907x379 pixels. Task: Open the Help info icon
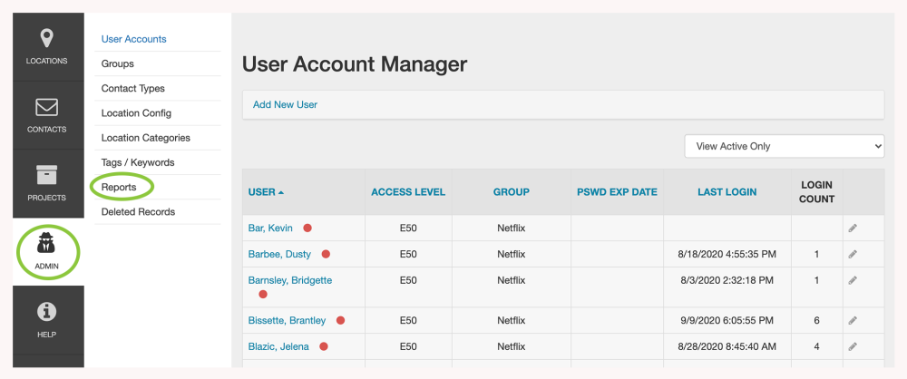point(47,313)
